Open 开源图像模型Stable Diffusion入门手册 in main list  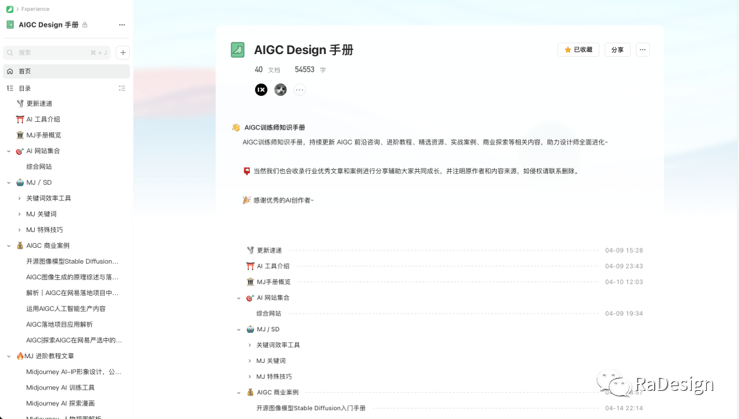[311, 408]
